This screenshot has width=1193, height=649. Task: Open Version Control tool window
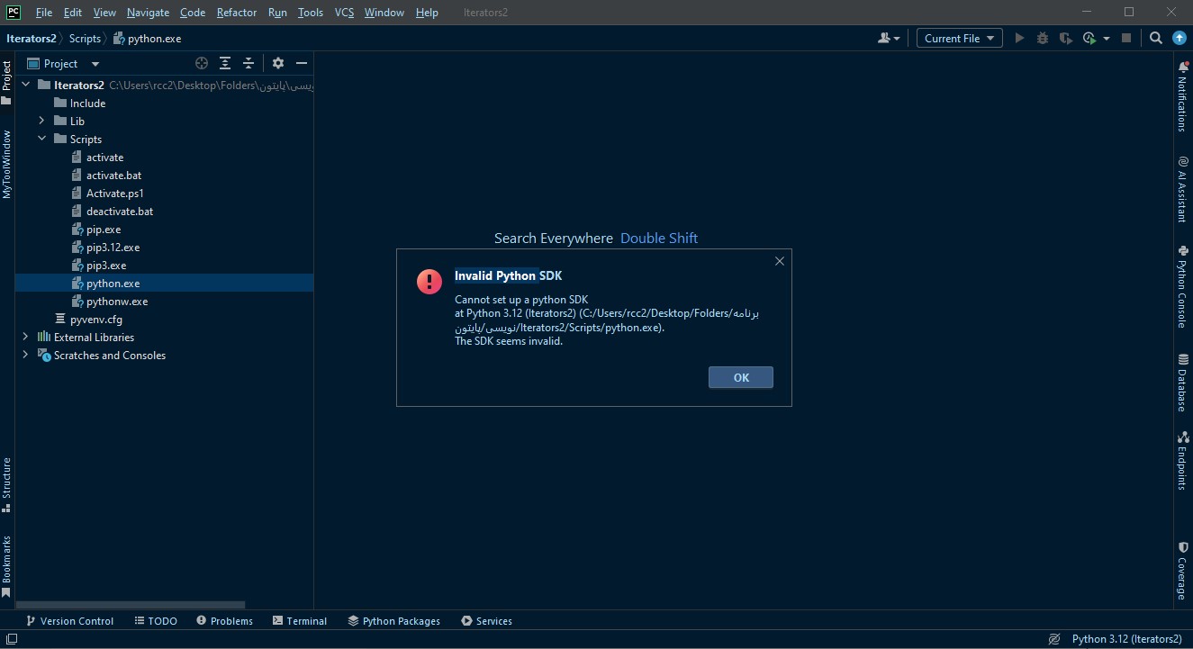click(x=69, y=620)
